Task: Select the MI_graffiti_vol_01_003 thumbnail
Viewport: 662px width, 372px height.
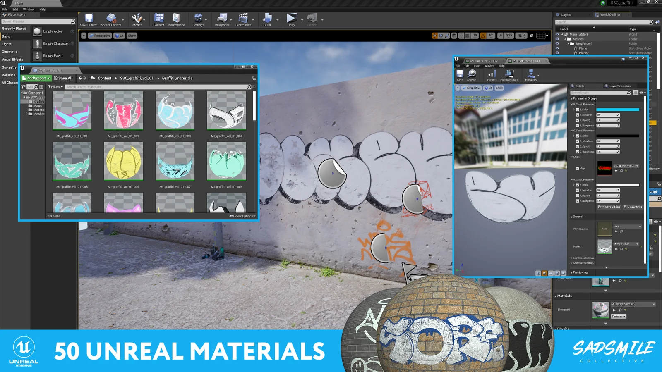Action: [175, 110]
